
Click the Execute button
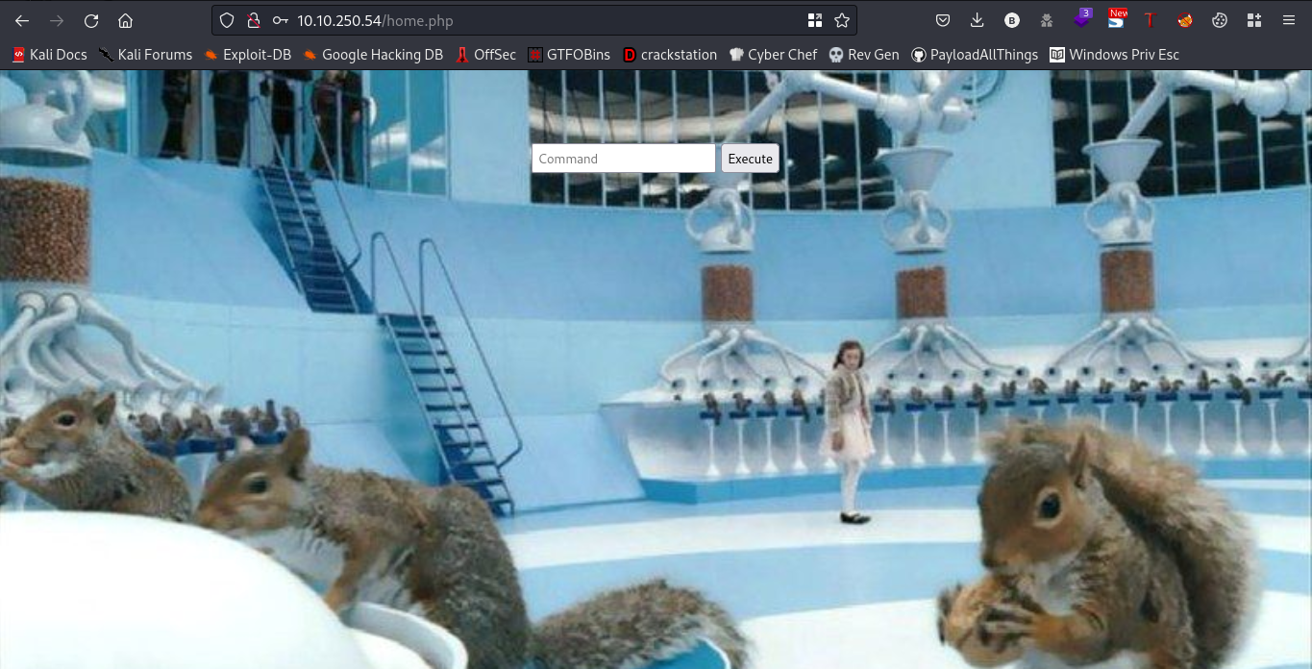[750, 159]
